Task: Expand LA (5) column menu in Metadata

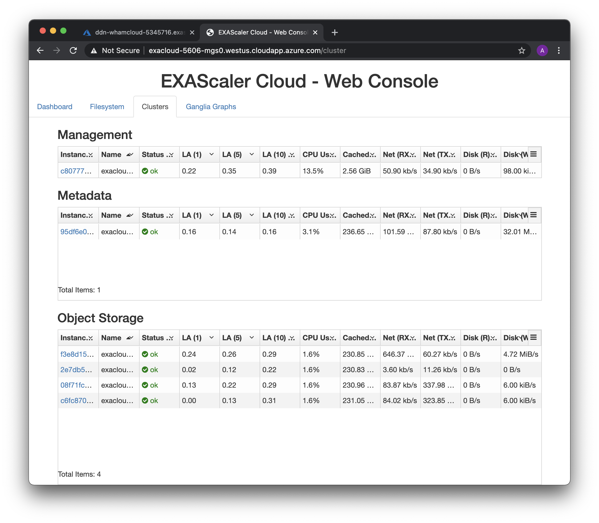Action: tap(251, 215)
